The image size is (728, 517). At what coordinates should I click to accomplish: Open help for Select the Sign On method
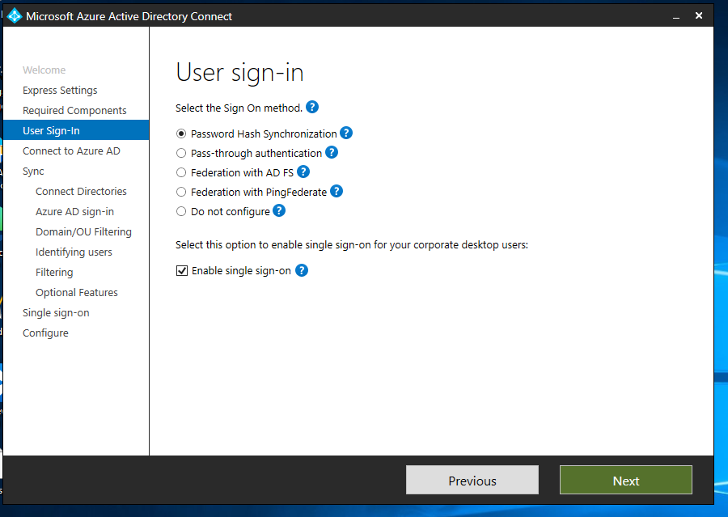(x=312, y=108)
